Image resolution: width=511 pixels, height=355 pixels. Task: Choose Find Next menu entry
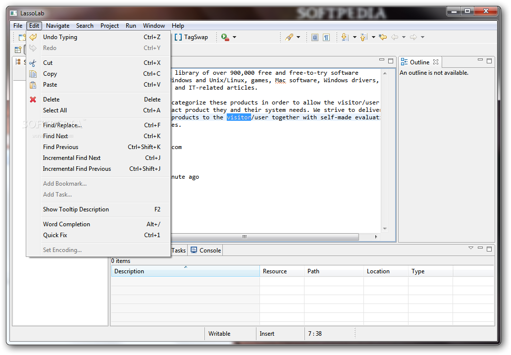[x=99, y=136]
